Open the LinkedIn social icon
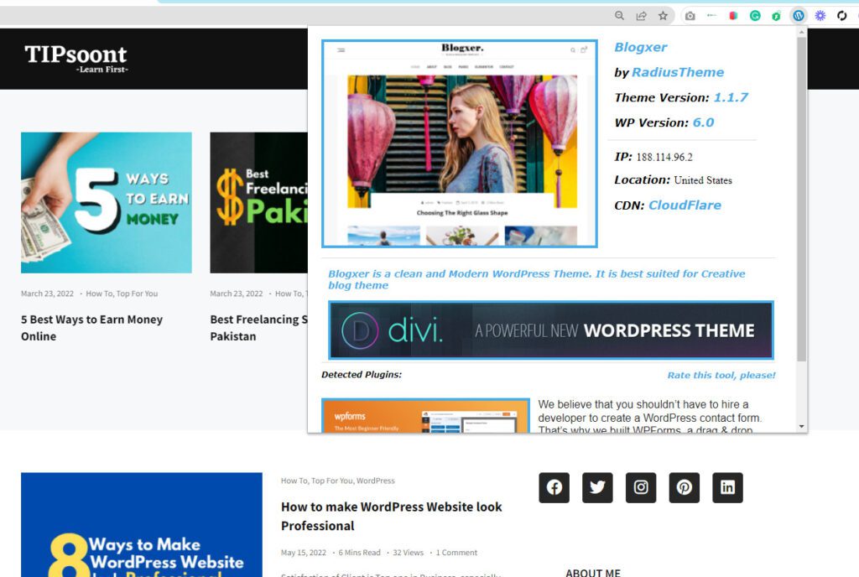 click(727, 487)
